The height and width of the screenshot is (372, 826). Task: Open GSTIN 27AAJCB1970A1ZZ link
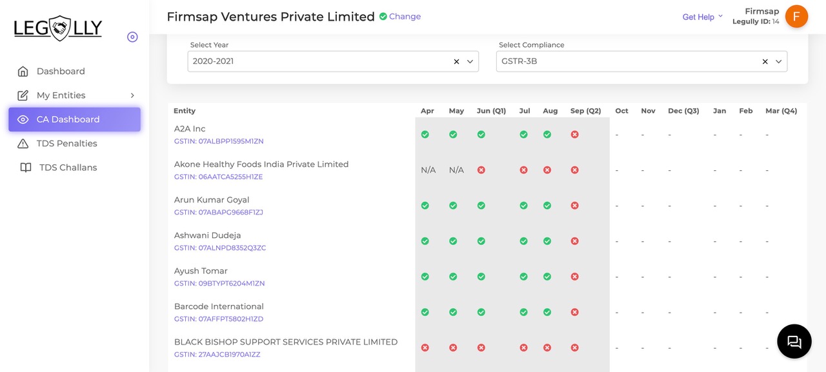click(217, 354)
